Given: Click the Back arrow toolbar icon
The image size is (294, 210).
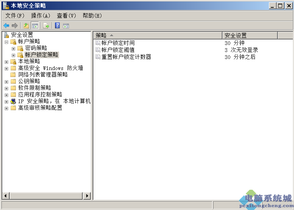Looking at the screenshot, I should click(6, 25).
